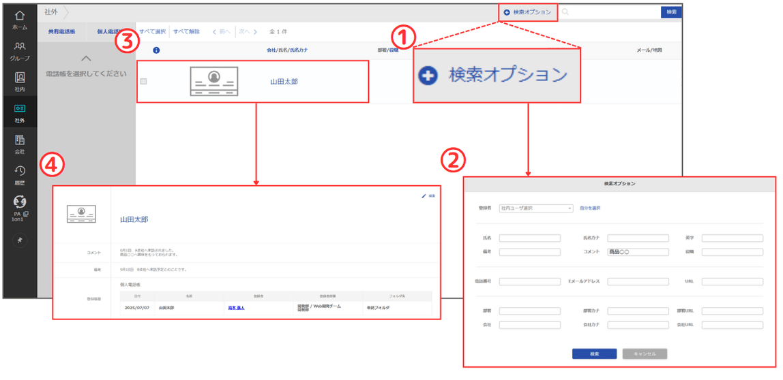
Task: Click the pencil 編集 icon in detail panel
Action: (424, 196)
